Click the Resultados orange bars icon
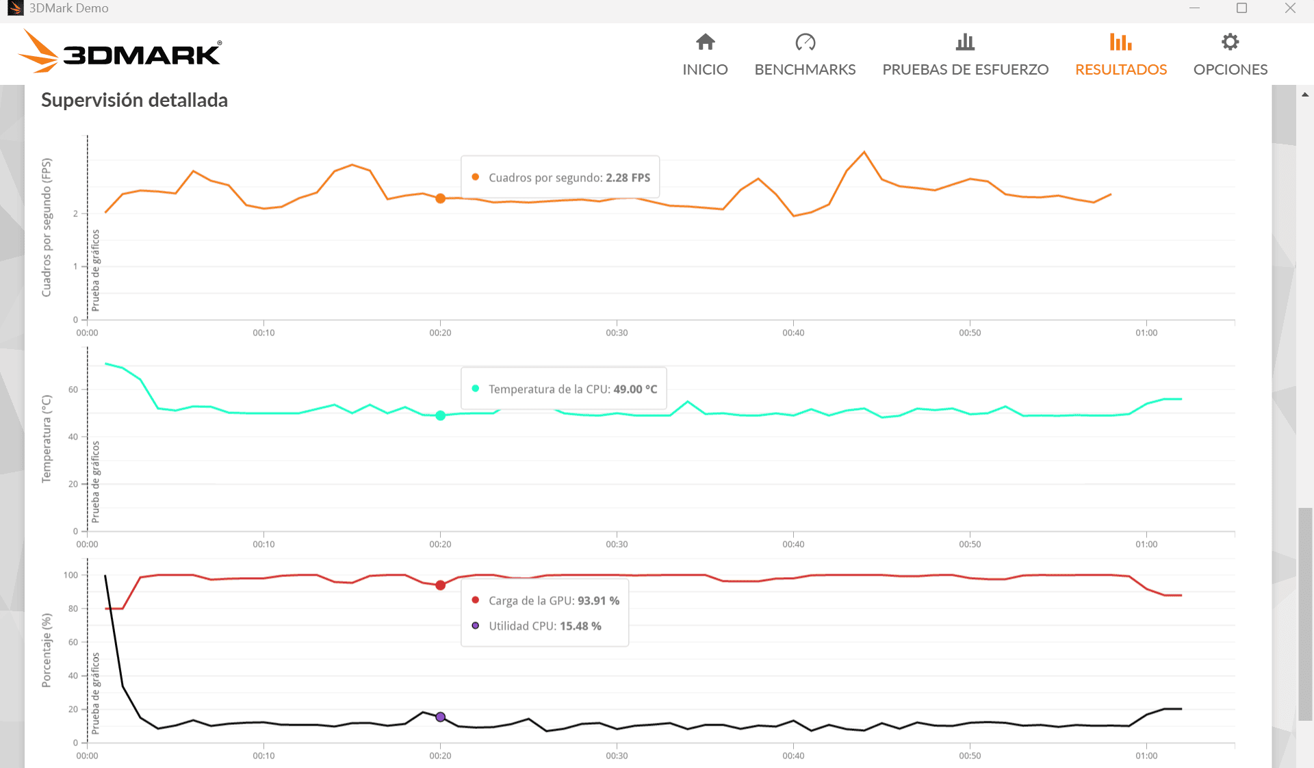This screenshot has height=768, width=1314. click(x=1120, y=42)
